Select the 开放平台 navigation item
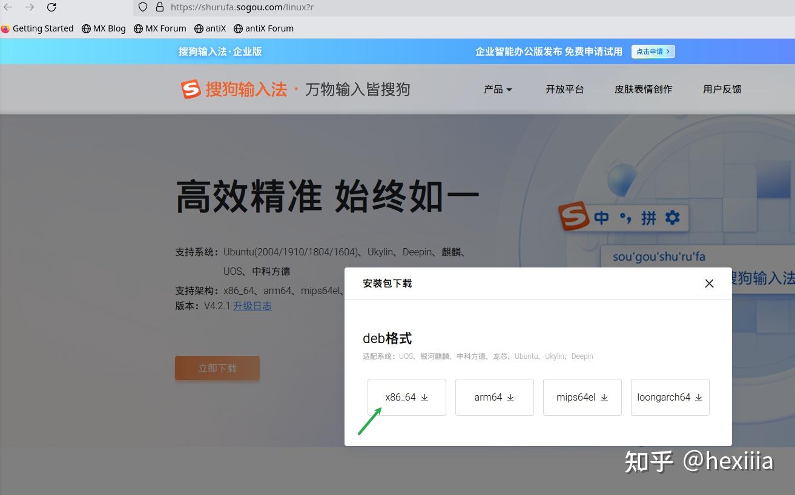The width and height of the screenshot is (795, 495). 564,89
